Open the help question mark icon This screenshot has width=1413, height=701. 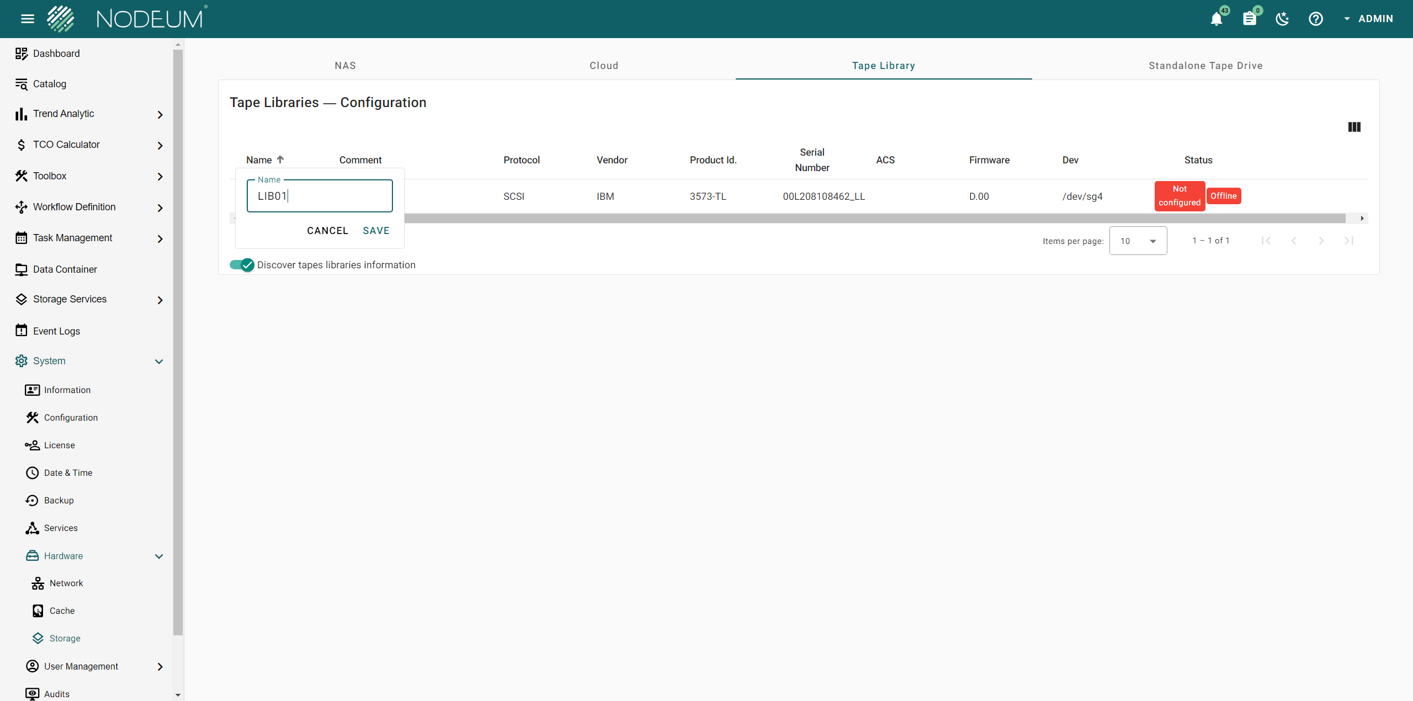(1316, 19)
